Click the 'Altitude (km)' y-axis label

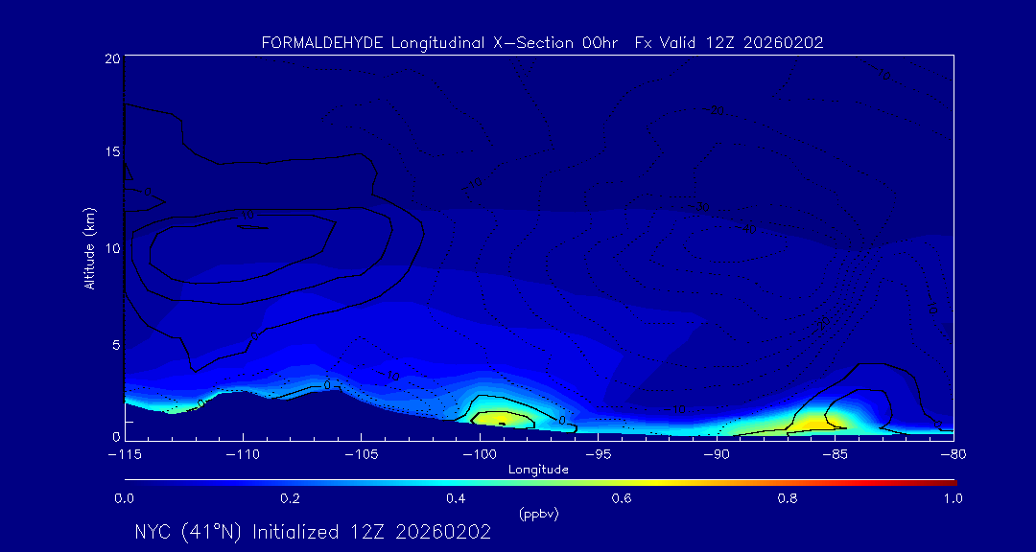(89, 248)
